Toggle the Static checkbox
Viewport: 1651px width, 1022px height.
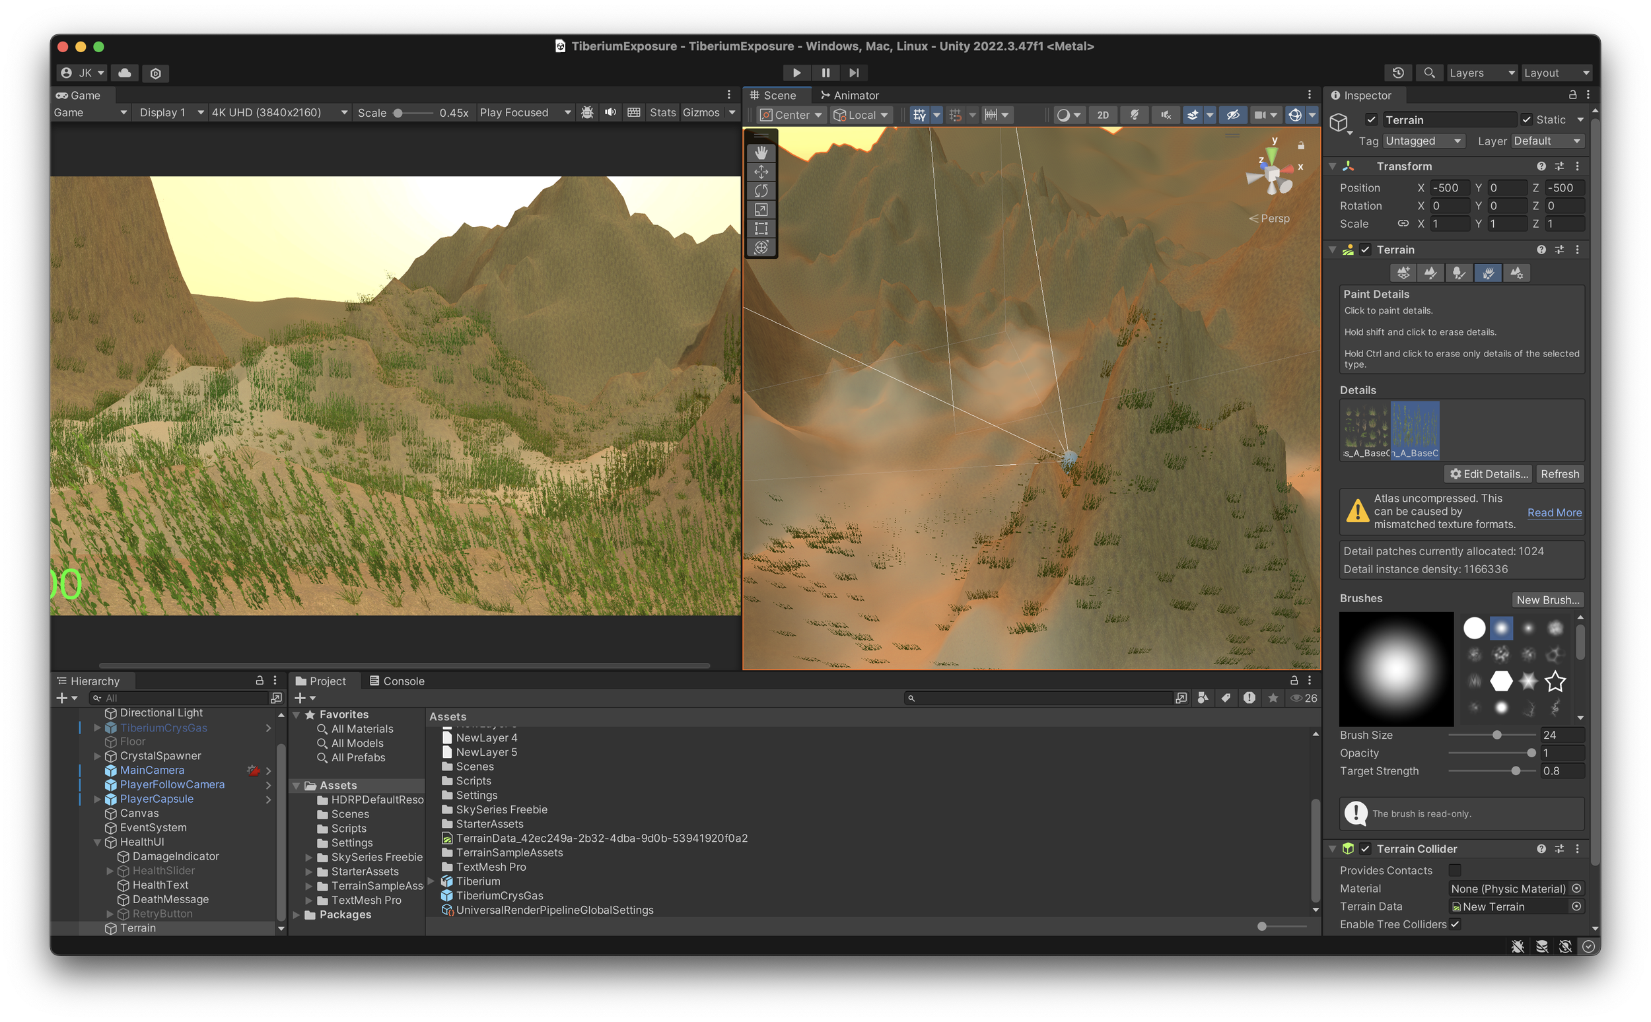1527,119
